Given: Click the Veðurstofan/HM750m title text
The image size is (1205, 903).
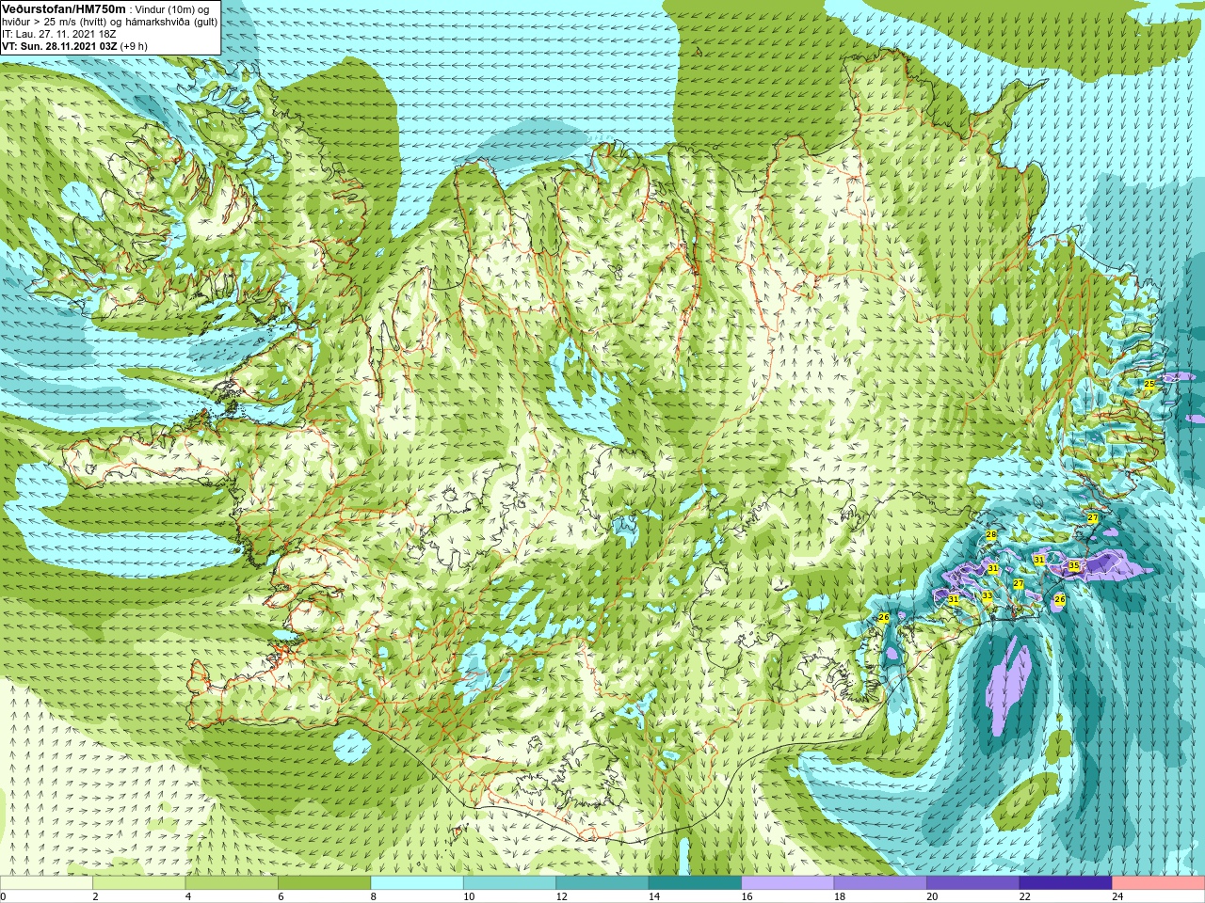Looking at the screenshot, I should pyautogui.click(x=63, y=8).
